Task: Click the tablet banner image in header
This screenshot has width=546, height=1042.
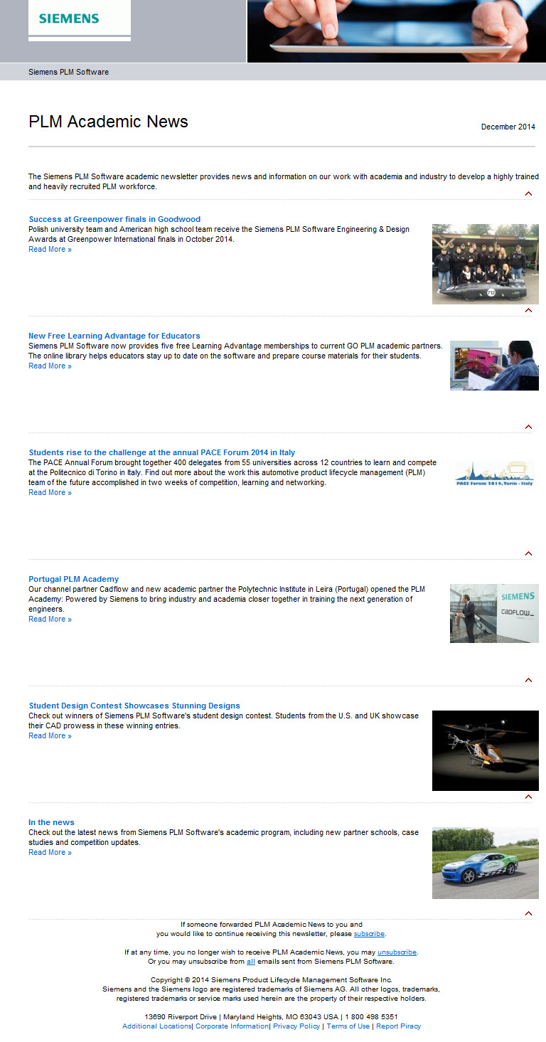Action: [397, 31]
